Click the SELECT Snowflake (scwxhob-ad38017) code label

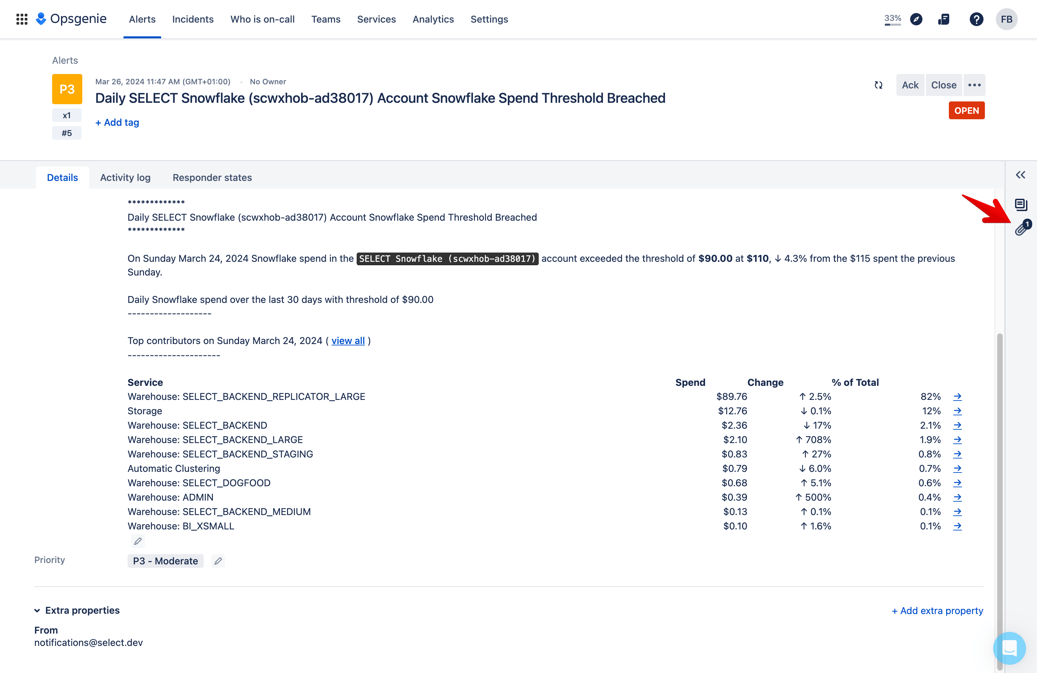tap(447, 259)
